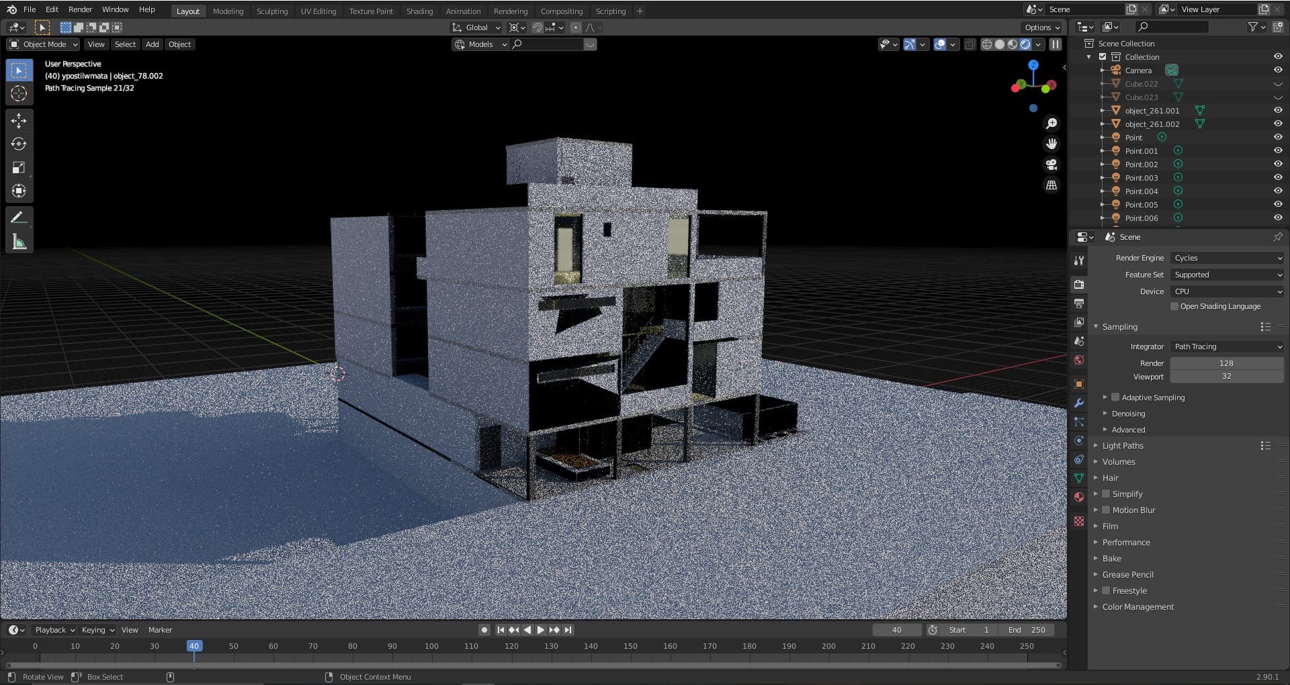Expand the Denoising subpanel
Viewport: 1290px width, 685px height.
click(1128, 414)
